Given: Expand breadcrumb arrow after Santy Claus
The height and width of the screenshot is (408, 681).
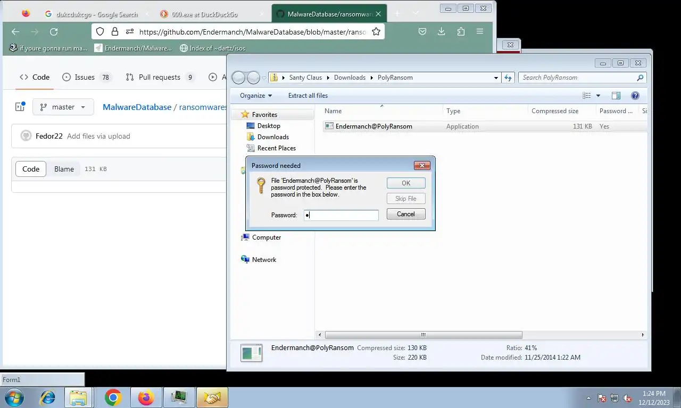Looking at the screenshot, I should (x=328, y=78).
